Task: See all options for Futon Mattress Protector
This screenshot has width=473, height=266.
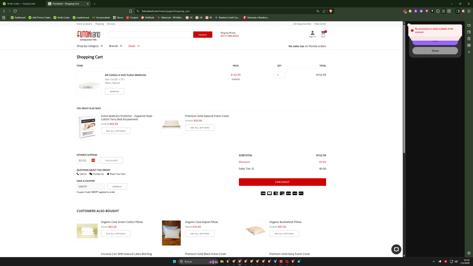Action: point(116,131)
